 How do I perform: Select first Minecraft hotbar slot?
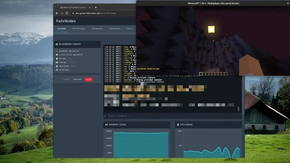(201, 74)
